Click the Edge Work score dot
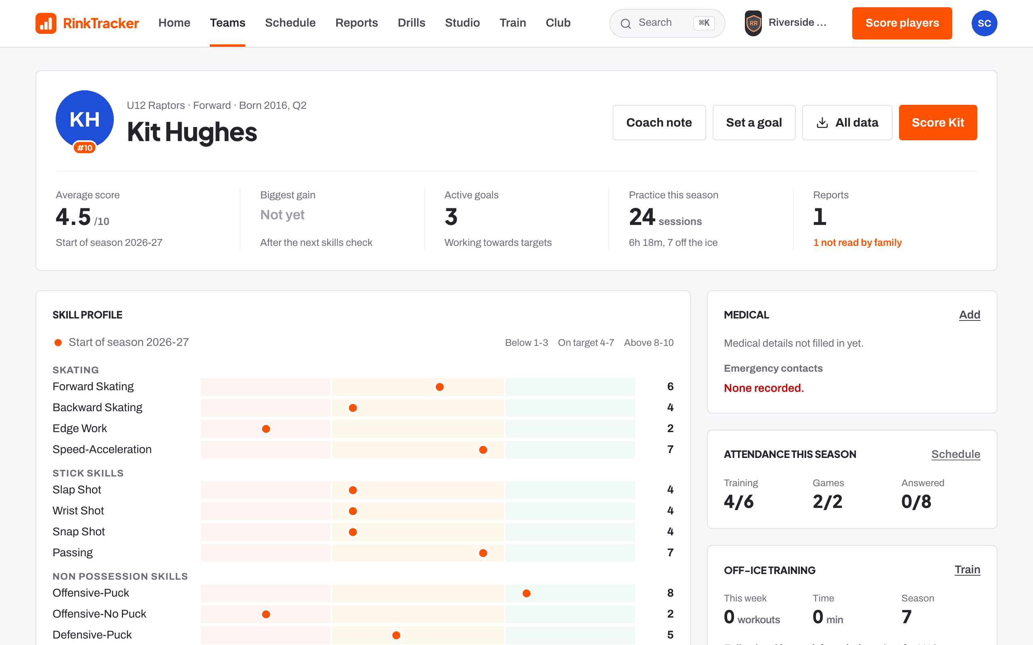 tap(266, 429)
